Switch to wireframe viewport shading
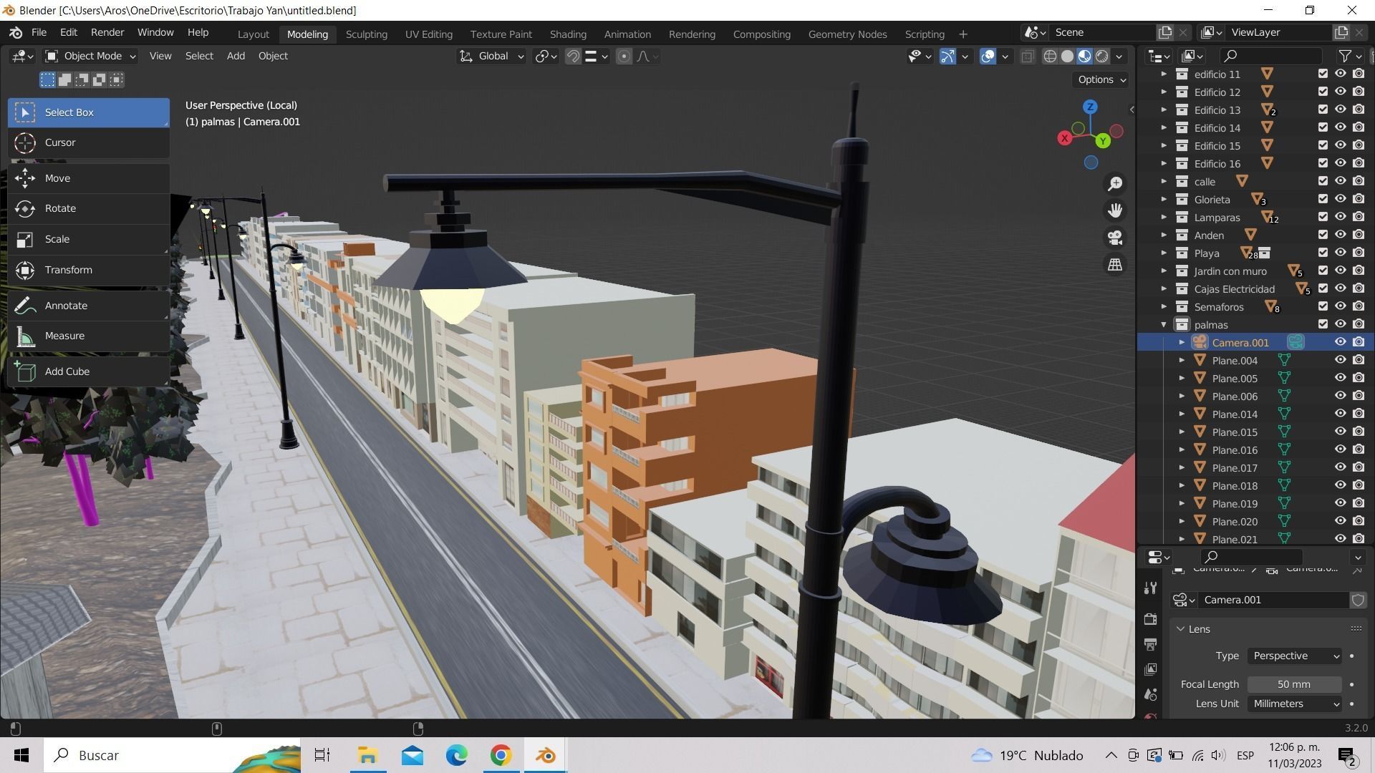 point(1050,57)
